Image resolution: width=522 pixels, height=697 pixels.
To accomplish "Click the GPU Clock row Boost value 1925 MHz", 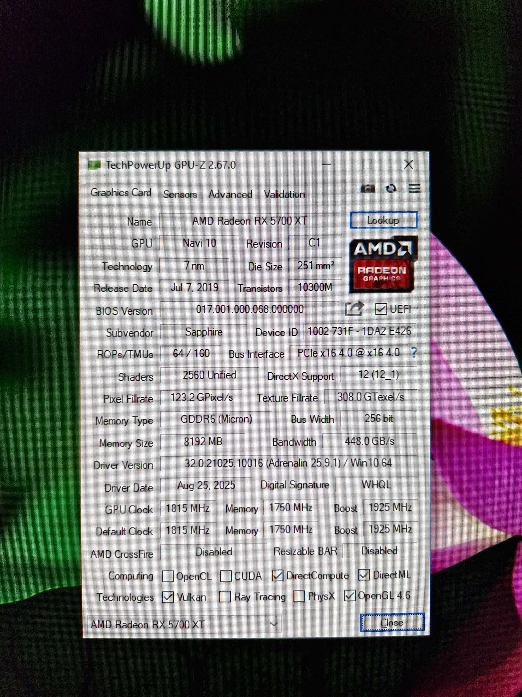I will (x=390, y=507).
